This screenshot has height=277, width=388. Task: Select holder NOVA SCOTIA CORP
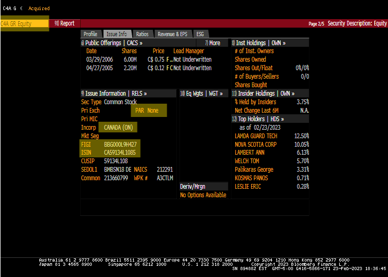tap(256, 145)
